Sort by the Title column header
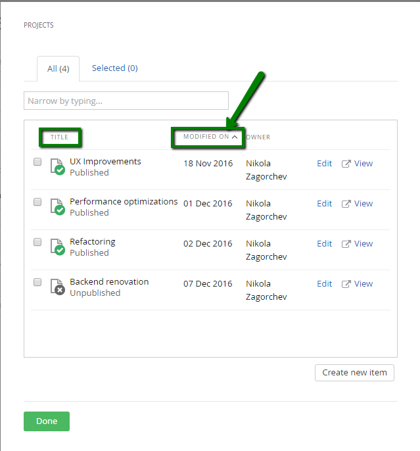 coord(60,137)
